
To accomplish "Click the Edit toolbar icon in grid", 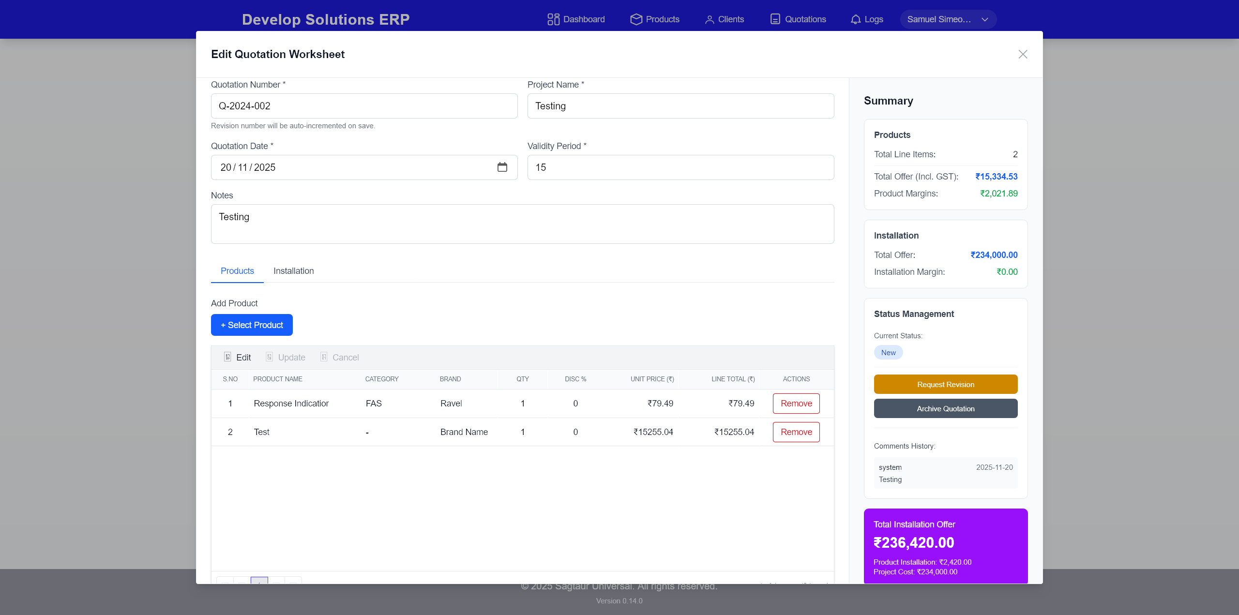I will [227, 357].
